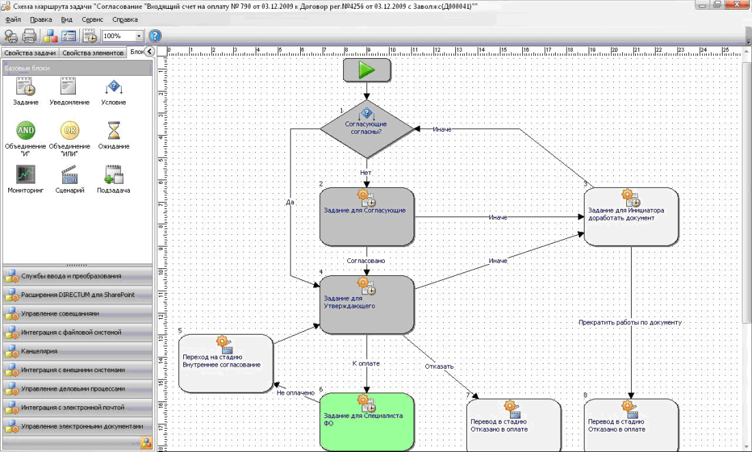Viewport: 752px width, 452px height.
Task: Click the Да transition label
Action: click(x=290, y=202)
